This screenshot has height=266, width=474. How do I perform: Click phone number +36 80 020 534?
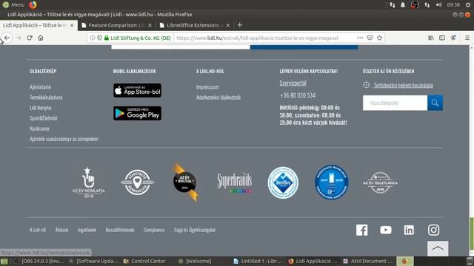[x=298, y=95]
